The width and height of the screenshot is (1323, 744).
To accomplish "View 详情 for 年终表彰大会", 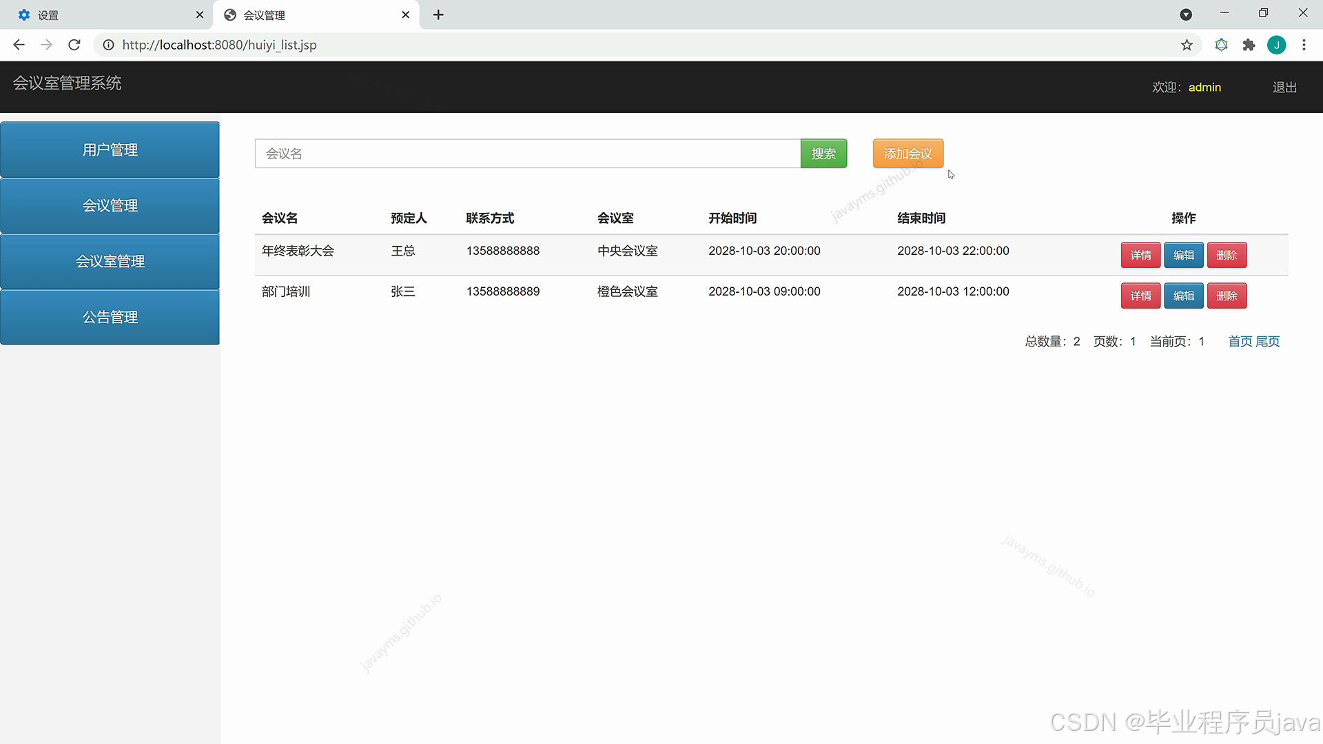I will 1140,255.
